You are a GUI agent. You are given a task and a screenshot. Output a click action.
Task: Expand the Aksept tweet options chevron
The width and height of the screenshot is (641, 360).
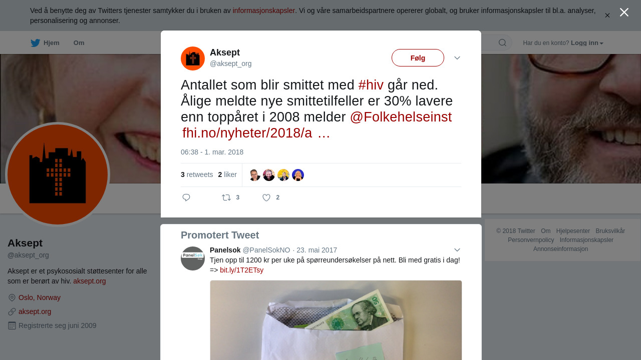(x=457, y=58)
